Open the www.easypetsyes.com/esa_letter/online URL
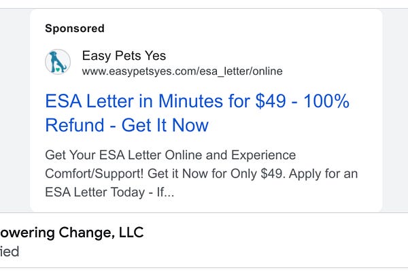 click(182, 71)
